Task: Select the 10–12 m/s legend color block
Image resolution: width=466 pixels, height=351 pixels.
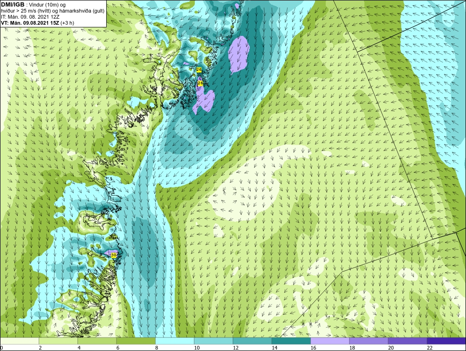Action: (x=213, y=341)
